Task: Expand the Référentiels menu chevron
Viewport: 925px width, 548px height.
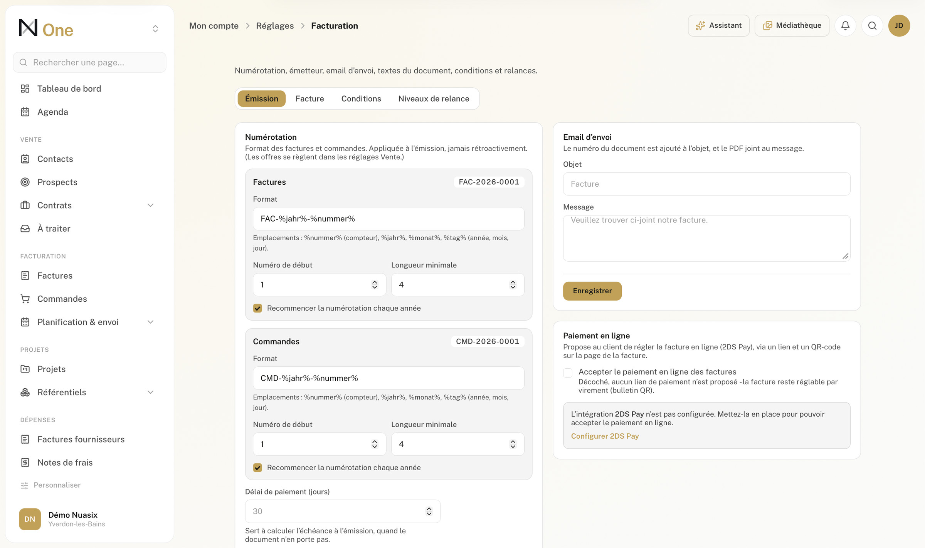Action: coord(151,392)
